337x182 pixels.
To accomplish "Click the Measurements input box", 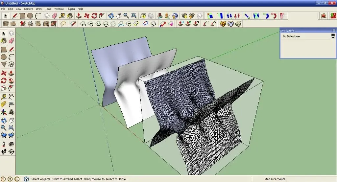I will tap(311, 179).
